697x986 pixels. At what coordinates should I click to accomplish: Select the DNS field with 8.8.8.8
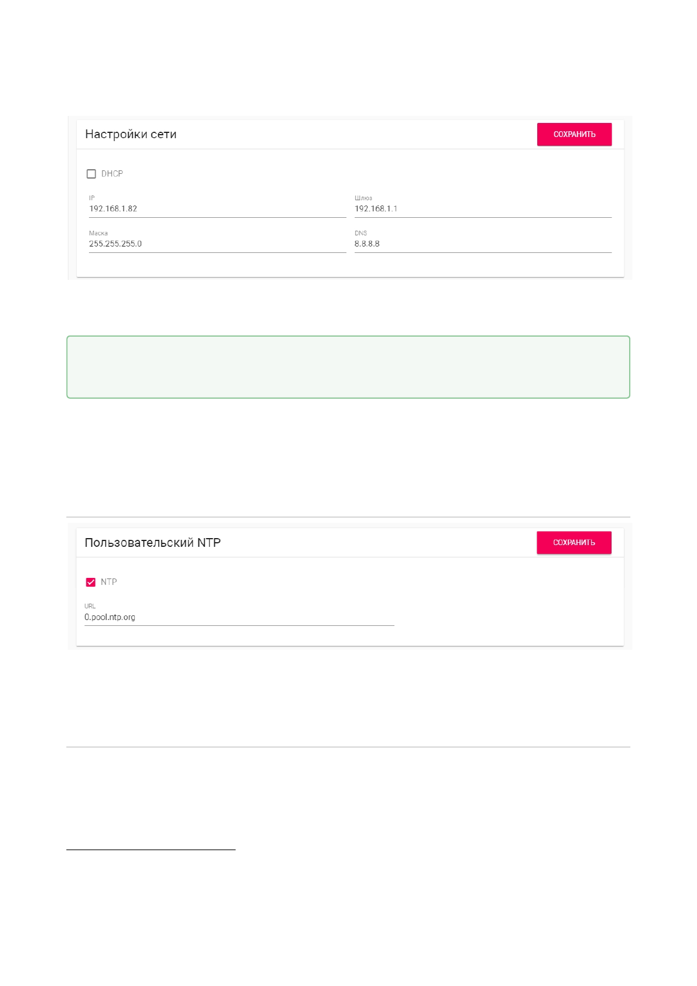[x=482, y=244]
